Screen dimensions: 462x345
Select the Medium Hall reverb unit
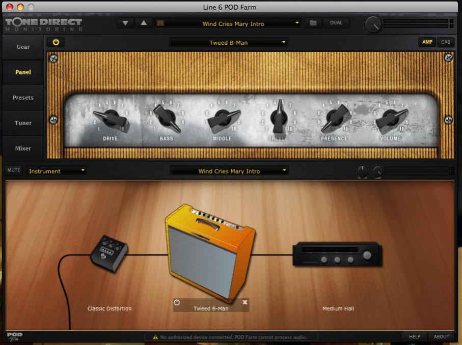(337, 254)
